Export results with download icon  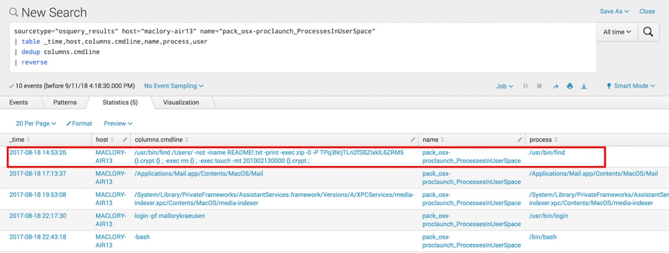(x=584, y=86)
